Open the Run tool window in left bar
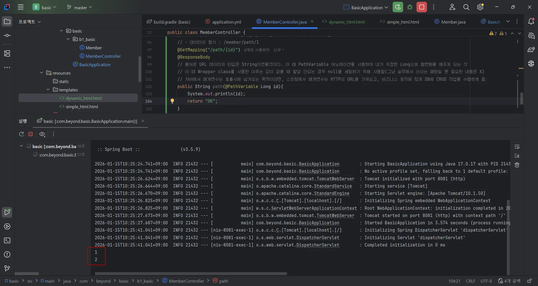This screenshot has height=286, width=538. coord(7,212)
